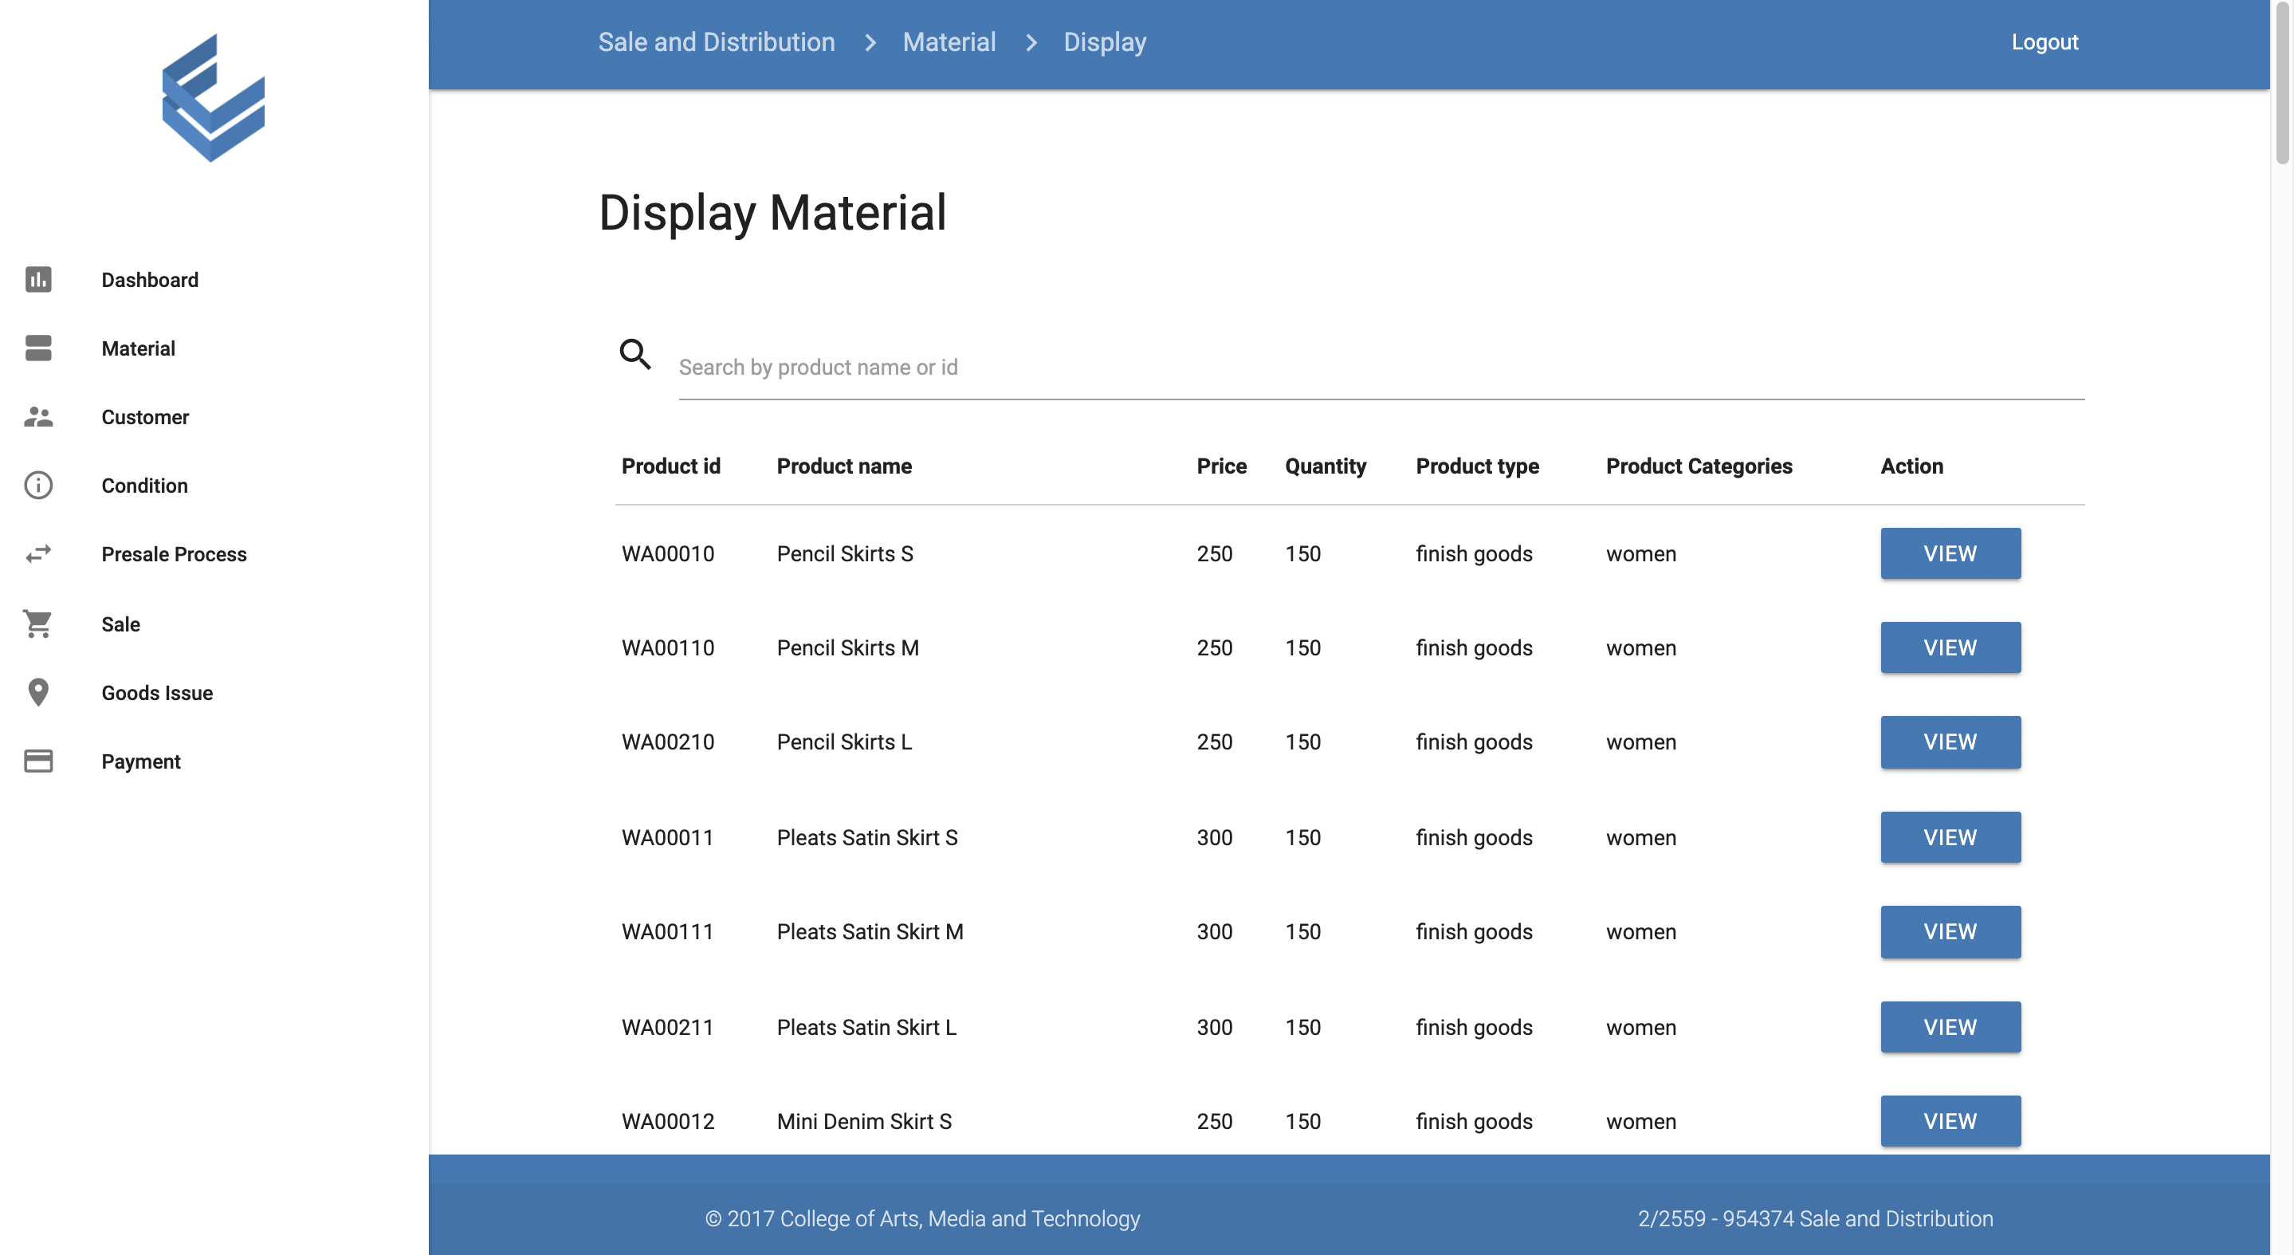
Task: Click the Goods Issue location pin icon
Action: click(x=38, y=692)
